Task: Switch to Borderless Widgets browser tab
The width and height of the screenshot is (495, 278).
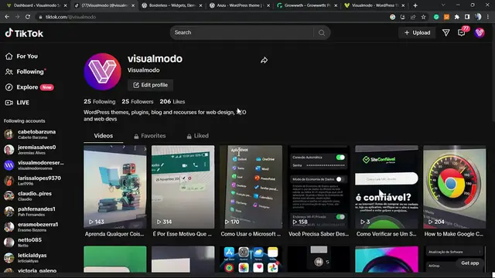Action: 172,5
